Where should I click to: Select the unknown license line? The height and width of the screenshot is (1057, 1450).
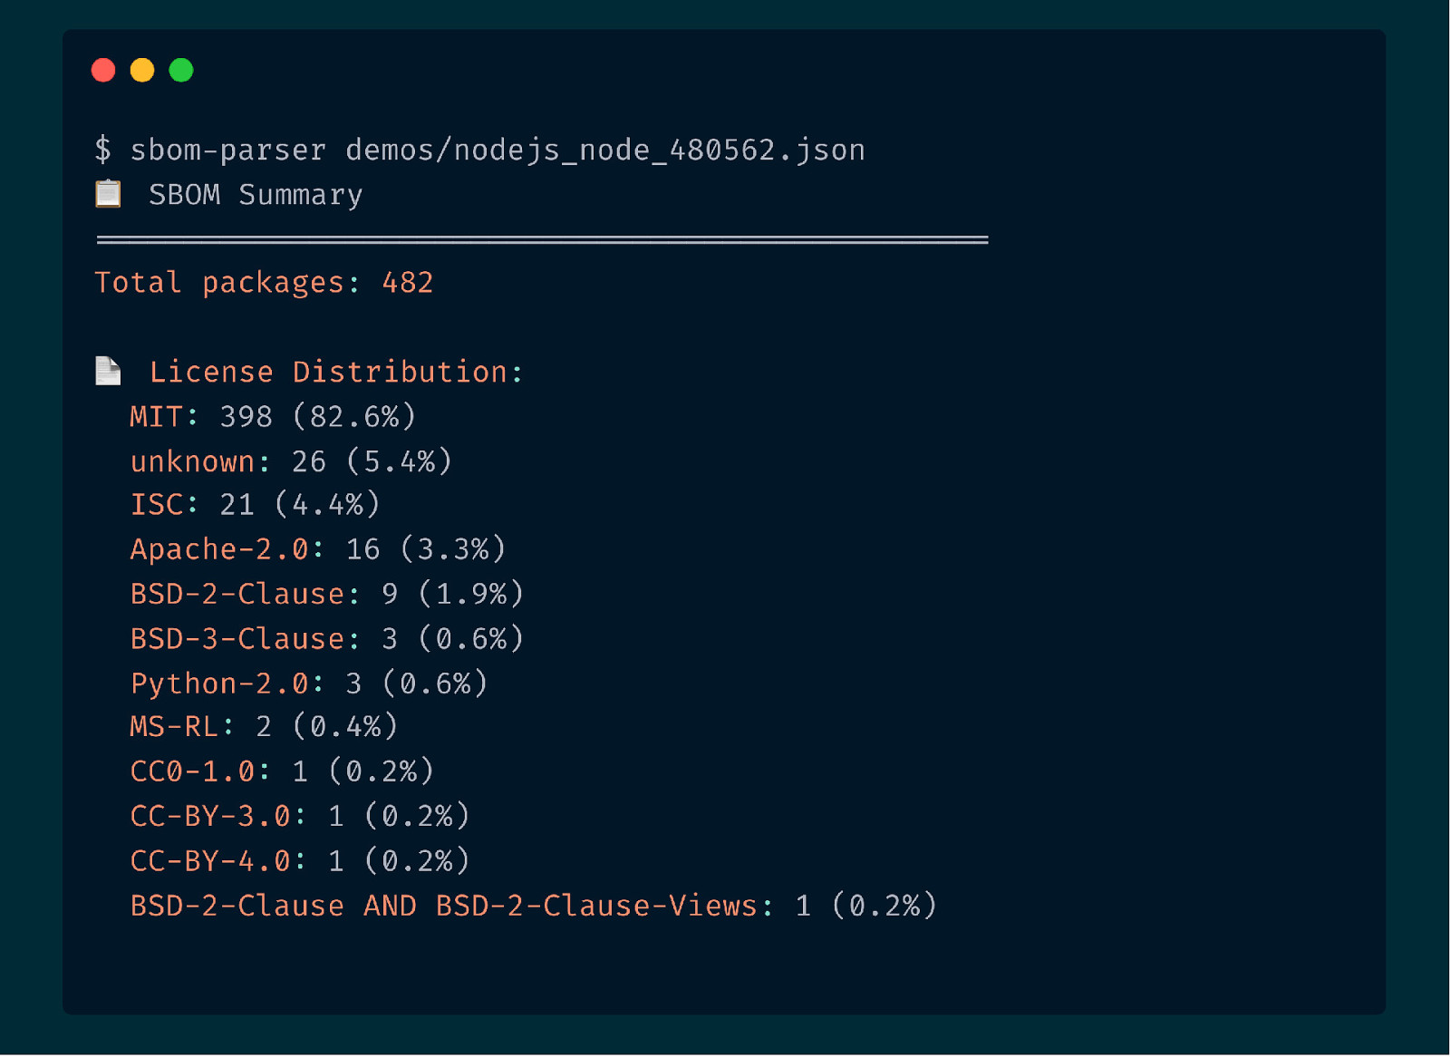291,461
